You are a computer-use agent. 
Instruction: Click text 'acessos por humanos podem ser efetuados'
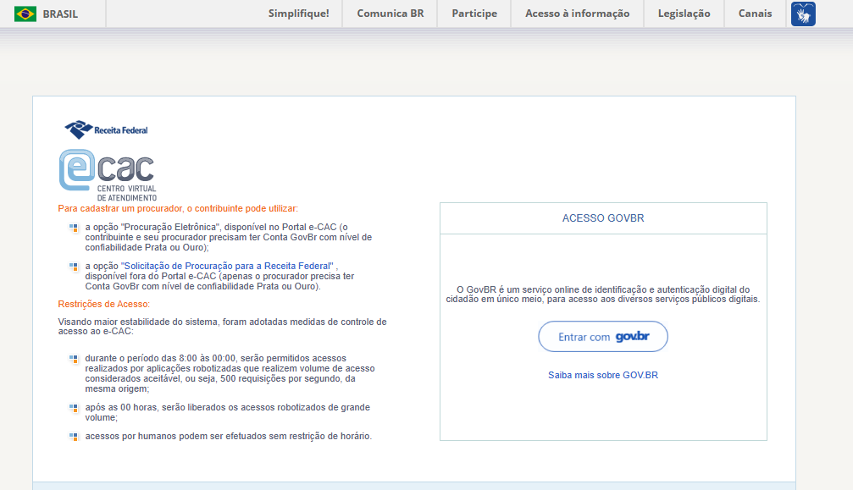click(229, 436)
